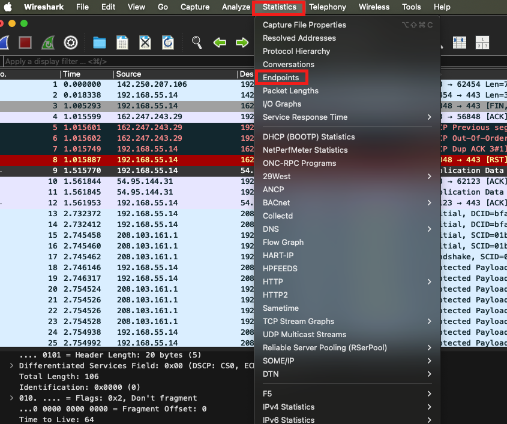Select packet 3 row 1.005293
507x424 pixels.
tap(127, 106)
